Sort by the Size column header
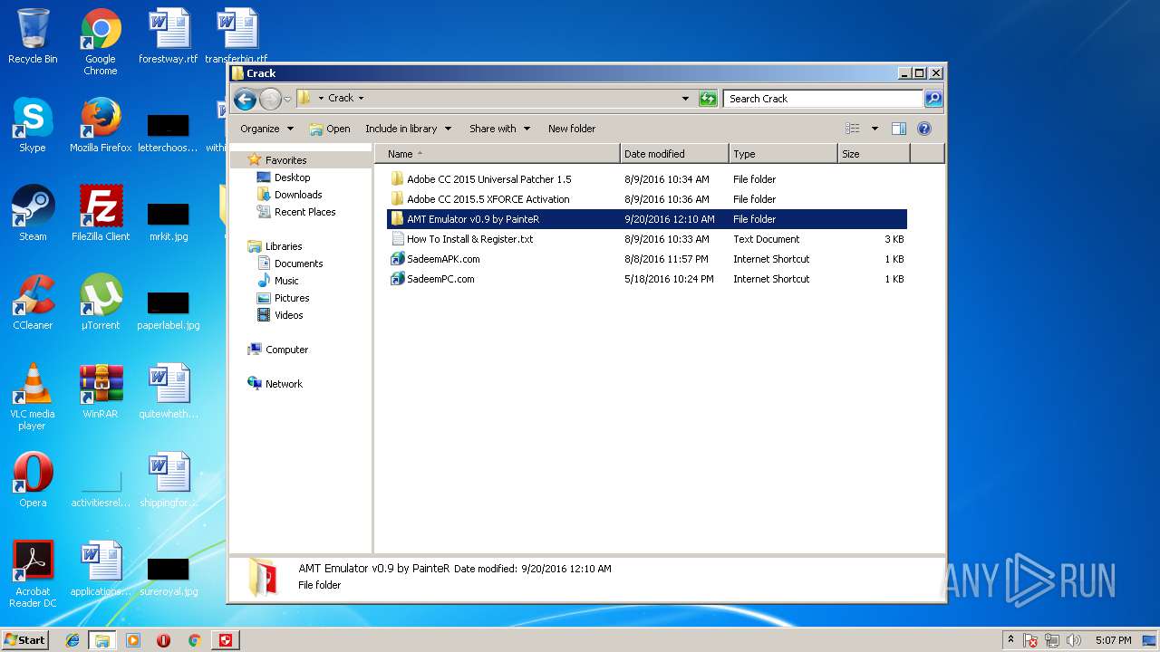Viewport: 1160px width, 652px height. [874, 154]
